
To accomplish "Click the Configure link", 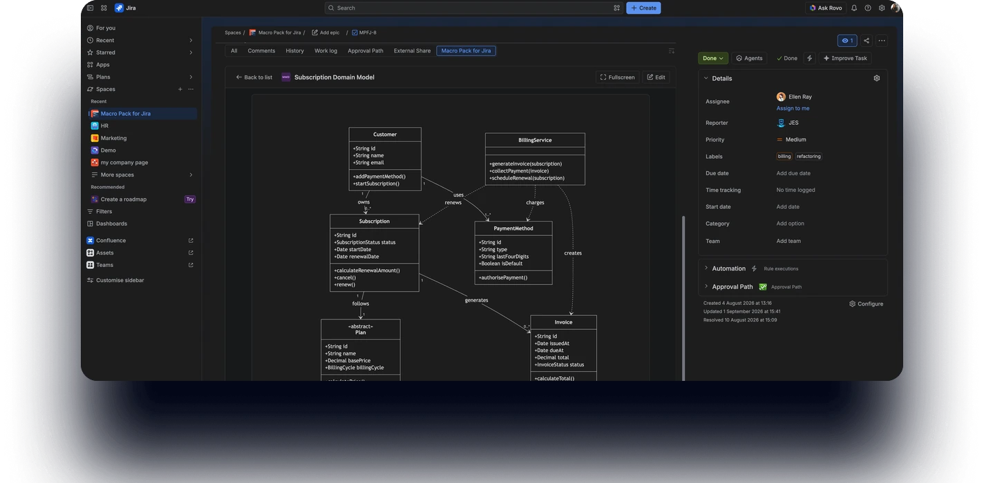I will point(867,304).
